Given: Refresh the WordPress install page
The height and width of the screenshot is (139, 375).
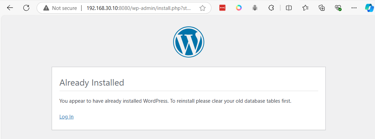Looking at the screenshot, I should coord(26,8).
